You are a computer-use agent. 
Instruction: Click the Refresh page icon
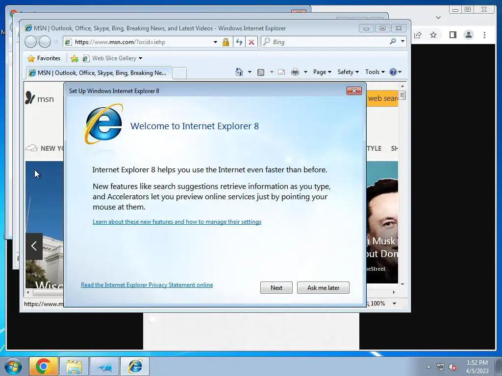click(x=239, y=42)
